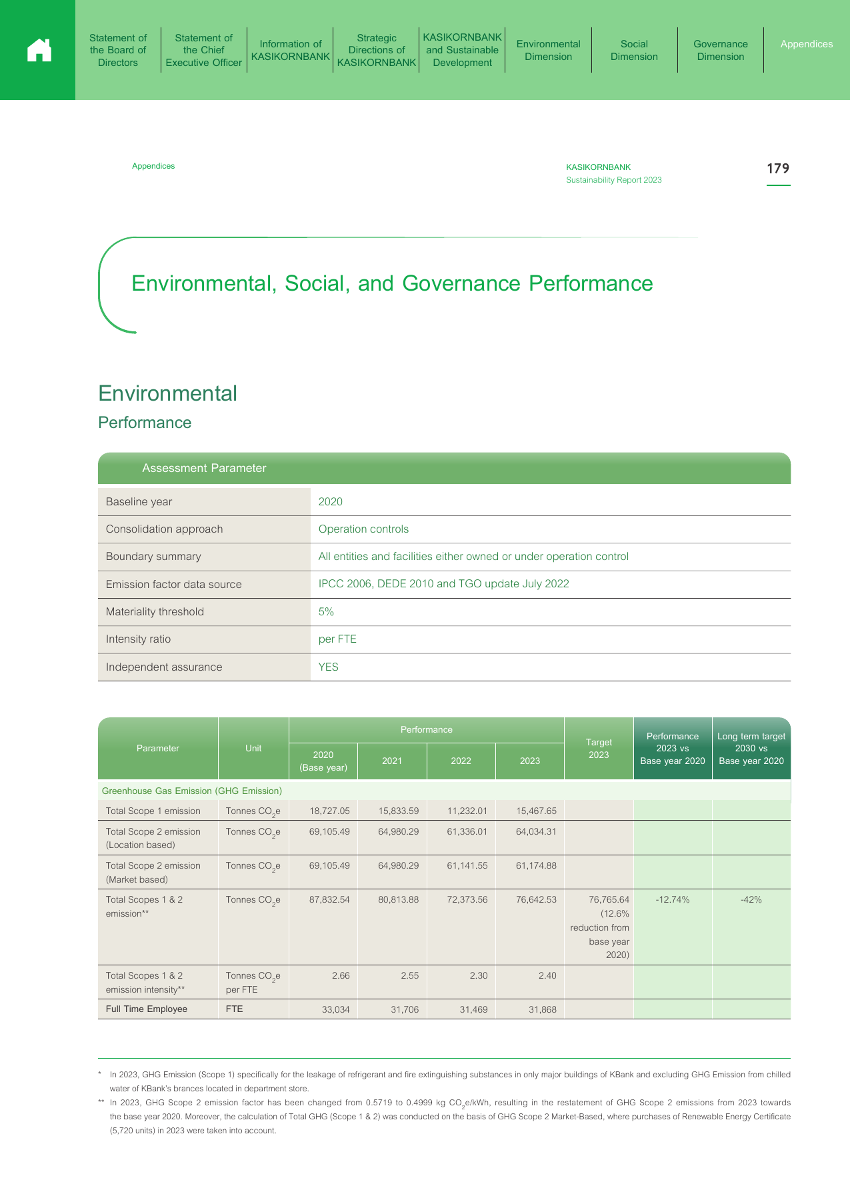Image resolution: width=850 pixels, height=1200 pixels.
Task: Click Scope 1 2023 value 15,467.65
Action: (536, 811)
